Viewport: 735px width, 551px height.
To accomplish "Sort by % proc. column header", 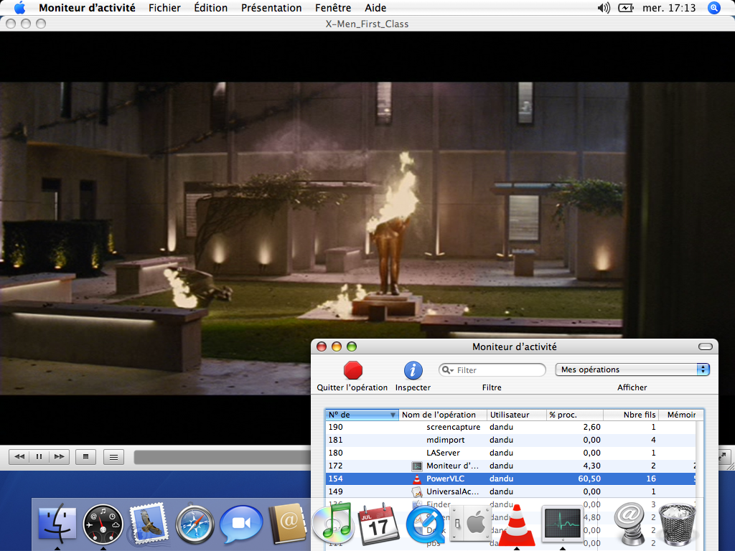I will point(575,415).
